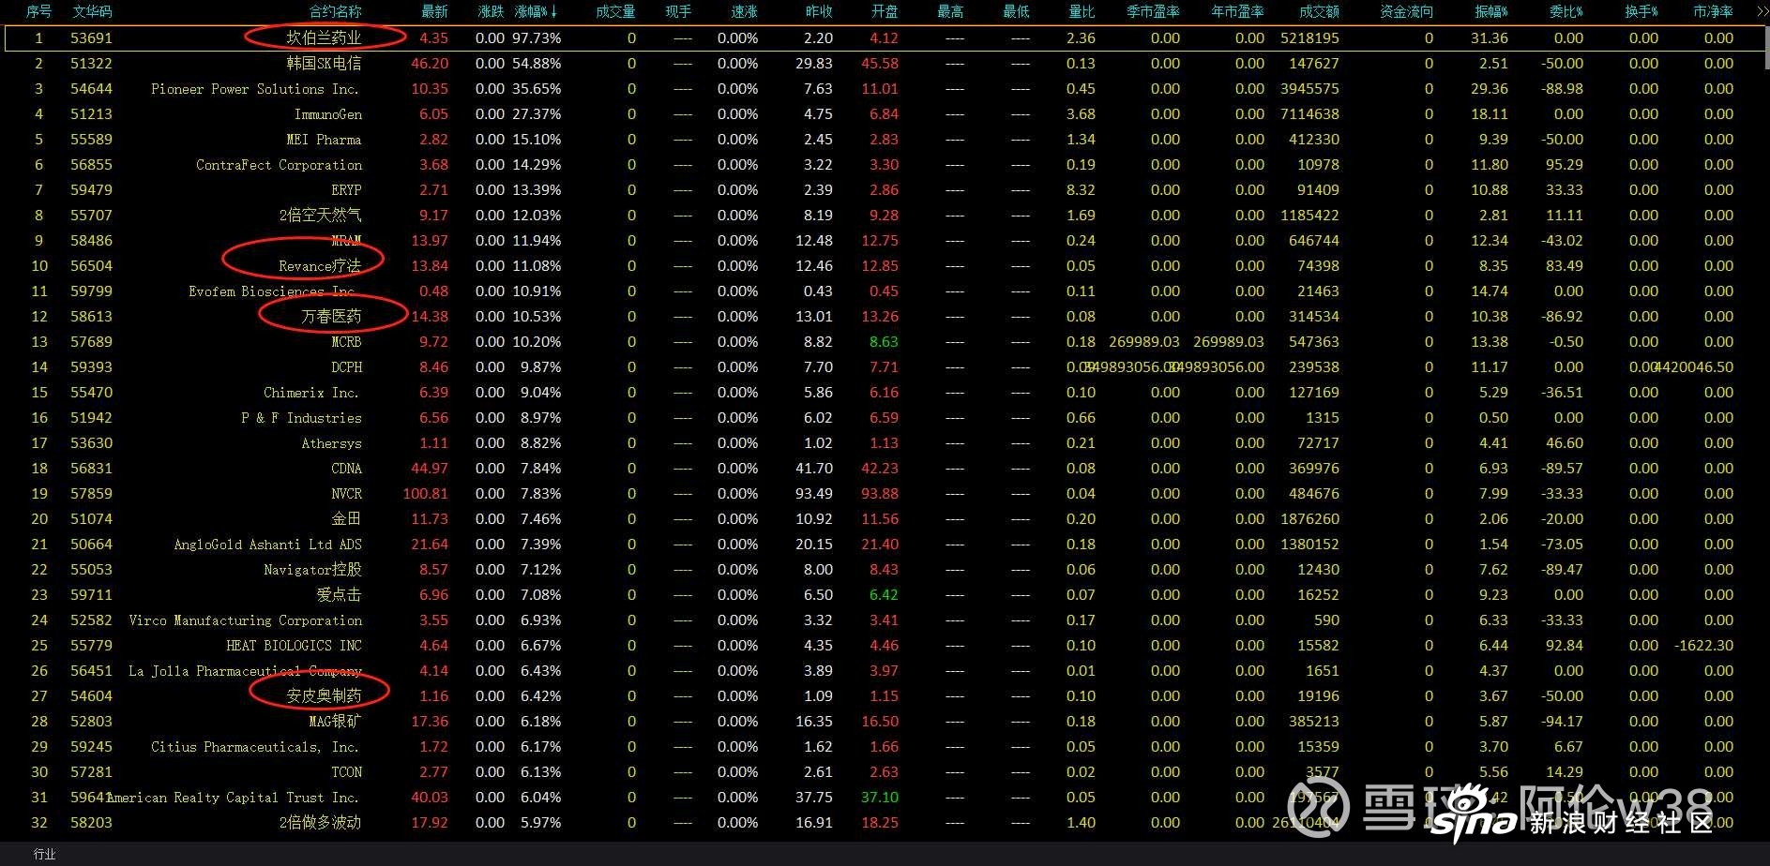1770x866 pixels.
Task: Select the 安皮奥制药 row
Action: 885,696
